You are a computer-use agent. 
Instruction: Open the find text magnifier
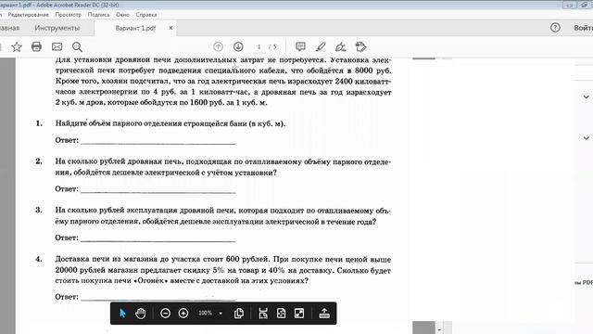click(77, 47)
